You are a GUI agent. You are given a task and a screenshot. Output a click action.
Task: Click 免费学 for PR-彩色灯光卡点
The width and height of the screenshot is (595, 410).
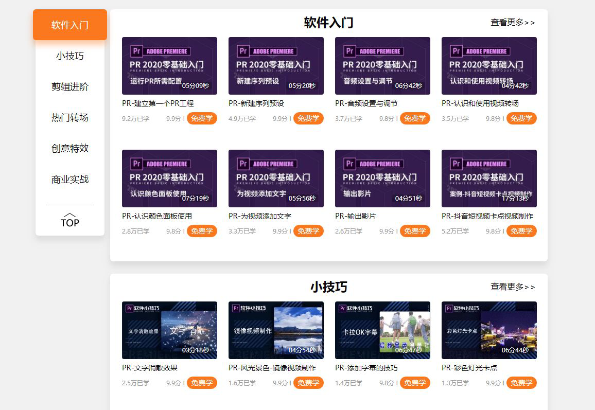coord(521,383)
